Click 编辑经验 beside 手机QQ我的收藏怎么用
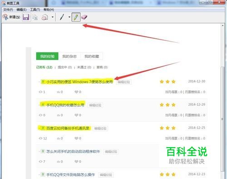This screenshot has width=227, height=179. pyautogui.click(x=95, y=105)
